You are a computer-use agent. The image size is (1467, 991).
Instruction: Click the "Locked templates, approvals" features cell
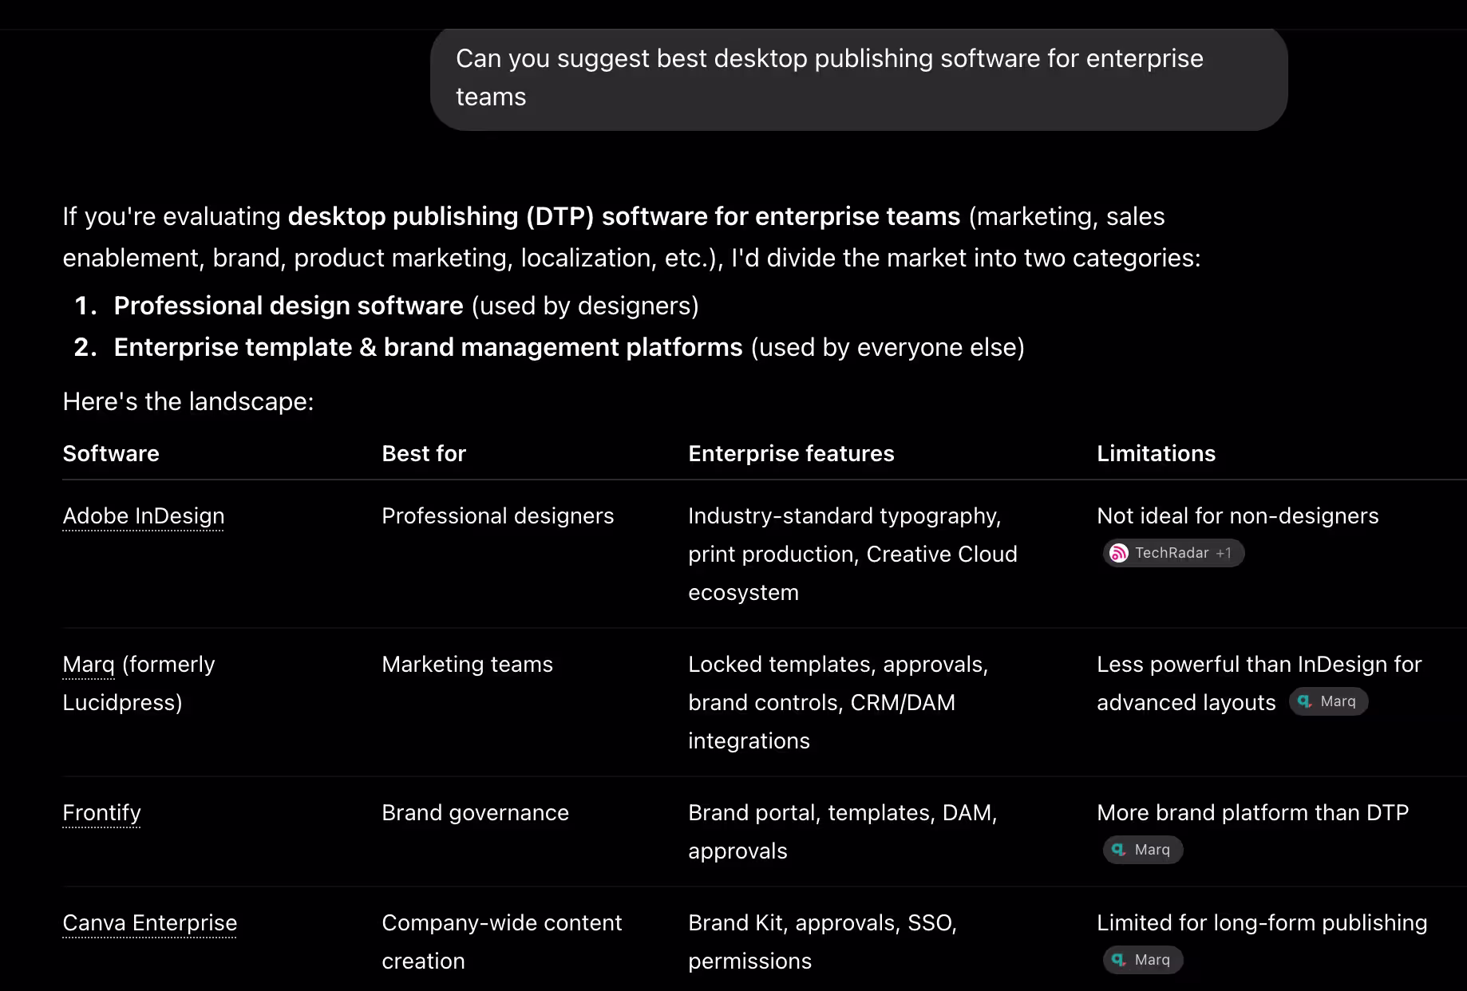click(x=838, y=703)
